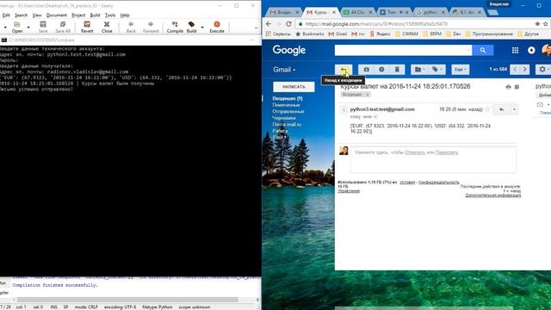Open the Ещё (More) dropdown
The width and height of the screenshot is (551, 310).
tap(461, 70)
